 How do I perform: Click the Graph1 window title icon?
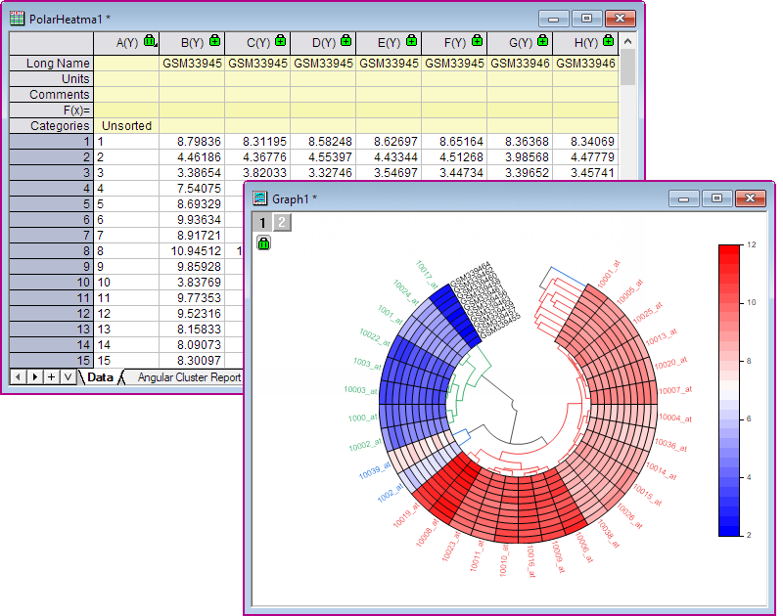click(260, 198)
